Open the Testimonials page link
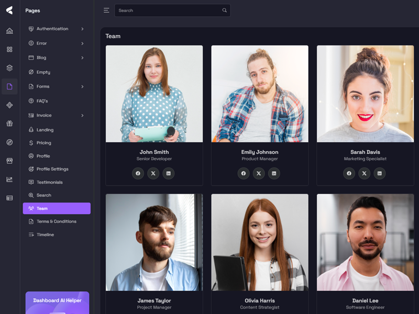419x314 pixels. click(x=49, y=182)
